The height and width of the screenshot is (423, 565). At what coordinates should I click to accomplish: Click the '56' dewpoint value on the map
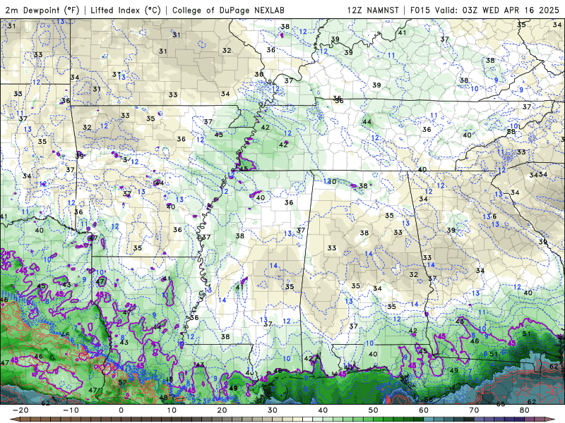(429, 400)
